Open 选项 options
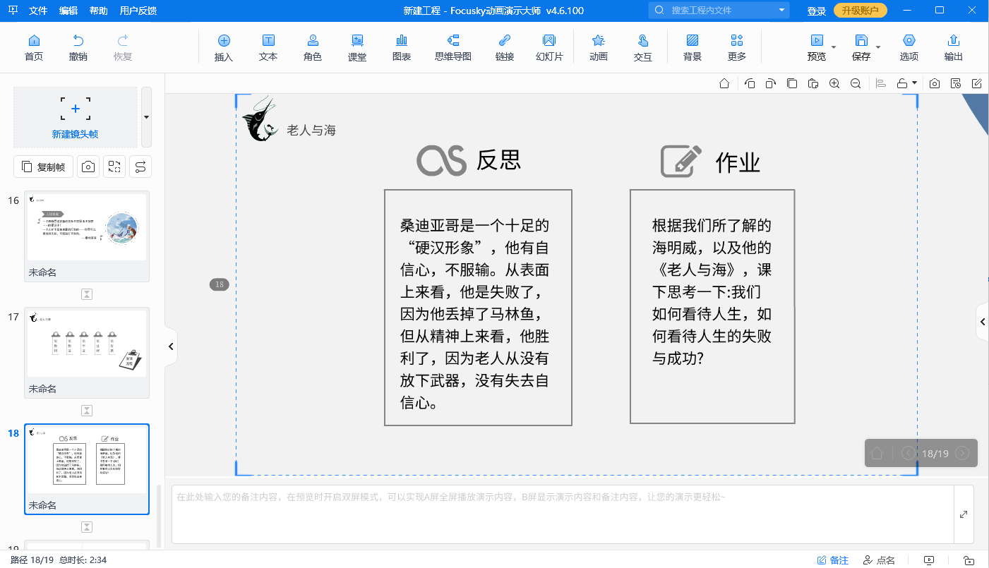This screenshot has width=989, height=568. pyautogui.click(x=909, y=47)
